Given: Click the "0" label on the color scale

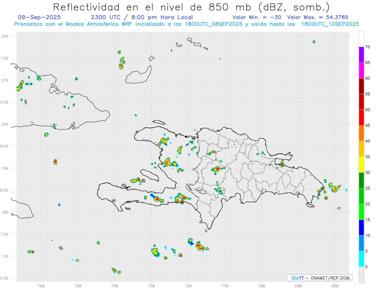Looking at the screenshot, I should click(x=366, y=267).
